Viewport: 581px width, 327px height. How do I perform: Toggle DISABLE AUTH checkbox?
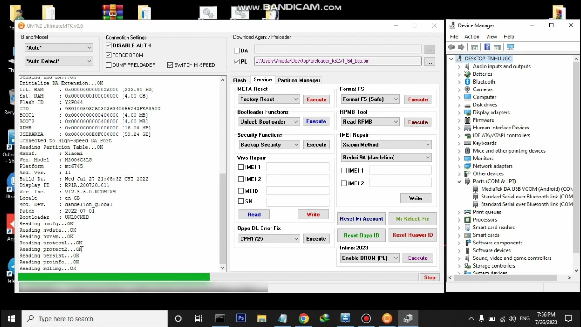[x=108, y=45]
